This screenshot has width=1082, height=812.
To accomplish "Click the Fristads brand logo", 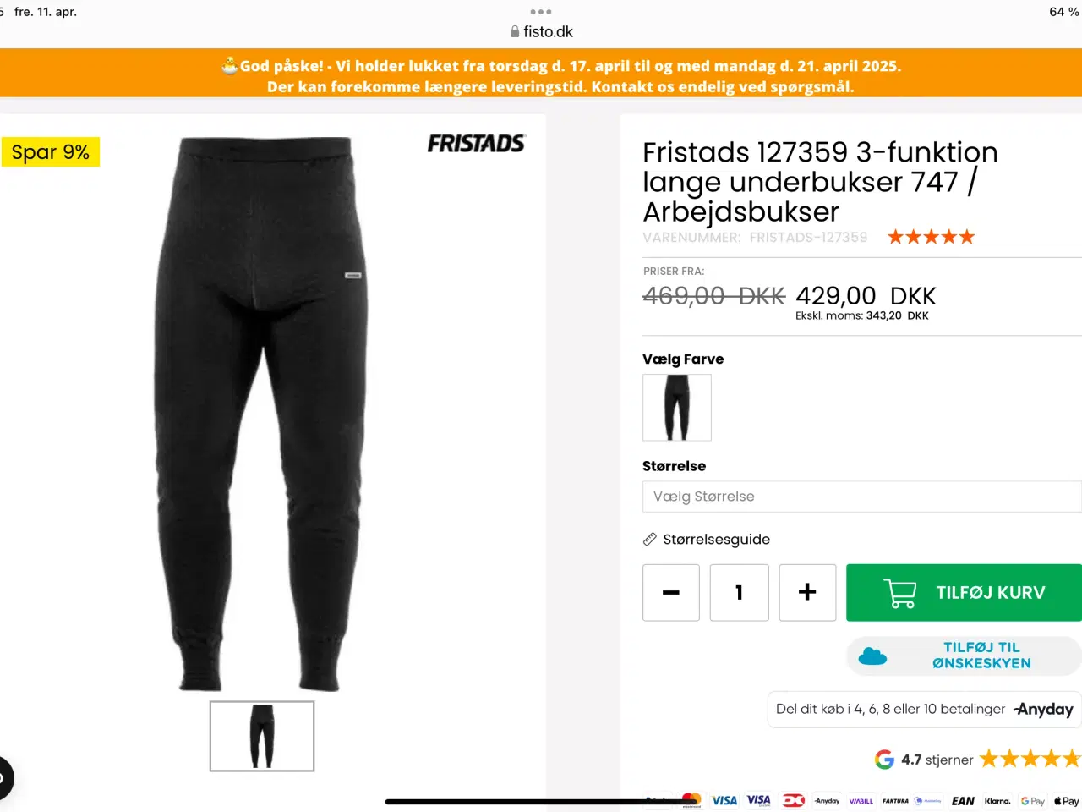I will (476, 144).
